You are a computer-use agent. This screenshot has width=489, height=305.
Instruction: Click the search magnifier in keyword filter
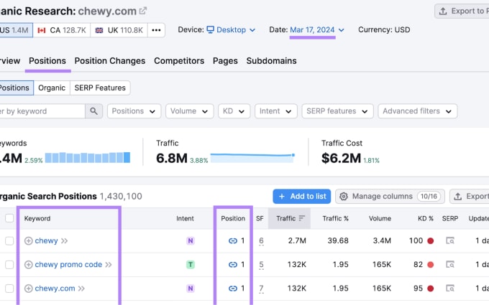coord(93,111)
